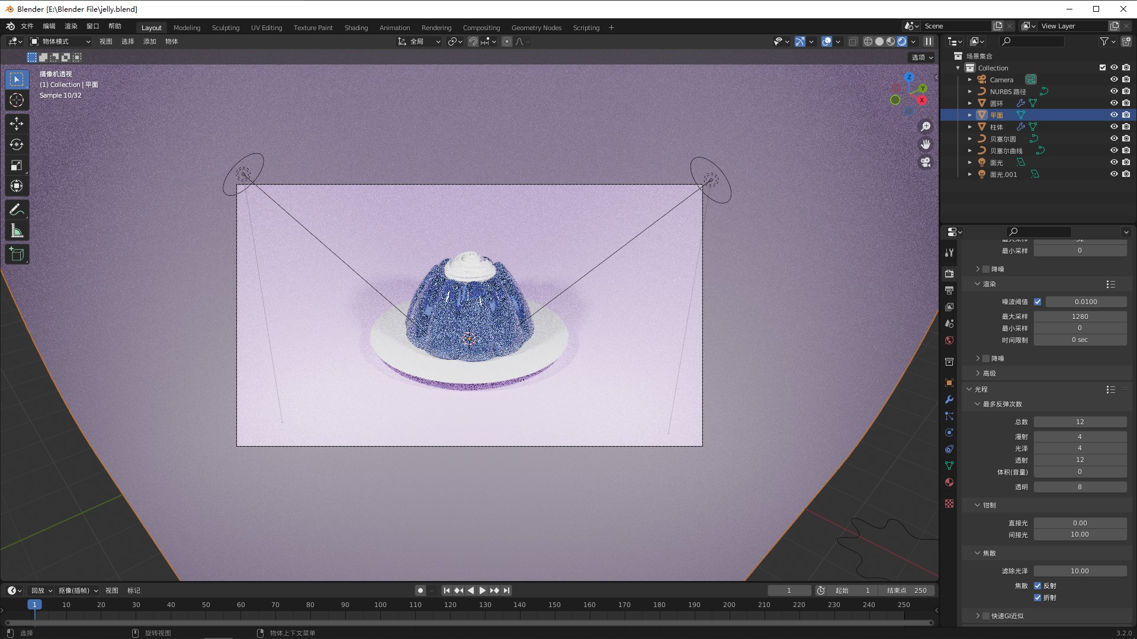Select the Measure tool
The height and width of the screenshot is (639, 1137).
[17, 231]
